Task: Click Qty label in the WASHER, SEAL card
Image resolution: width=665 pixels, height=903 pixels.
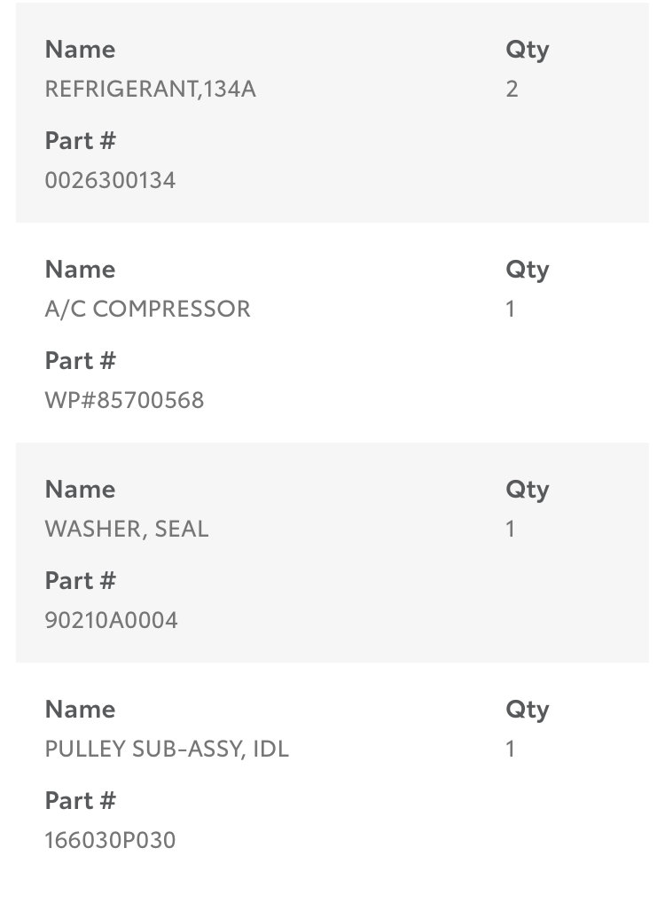Action: 528,491
